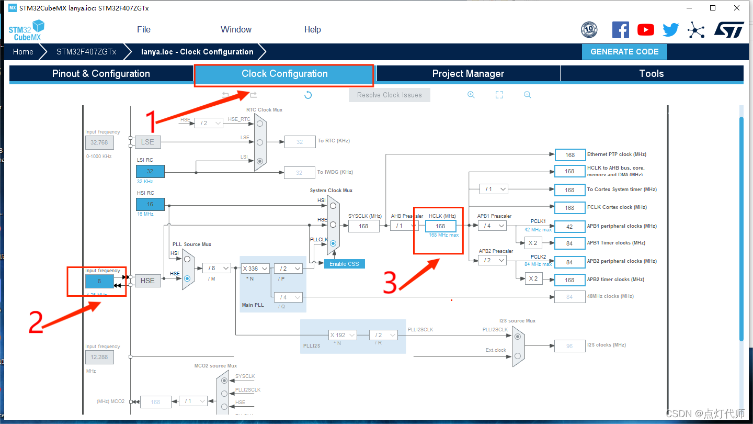Switch to Pinout & Configuration tab
The image size is (753, 424).
point(101,74)
